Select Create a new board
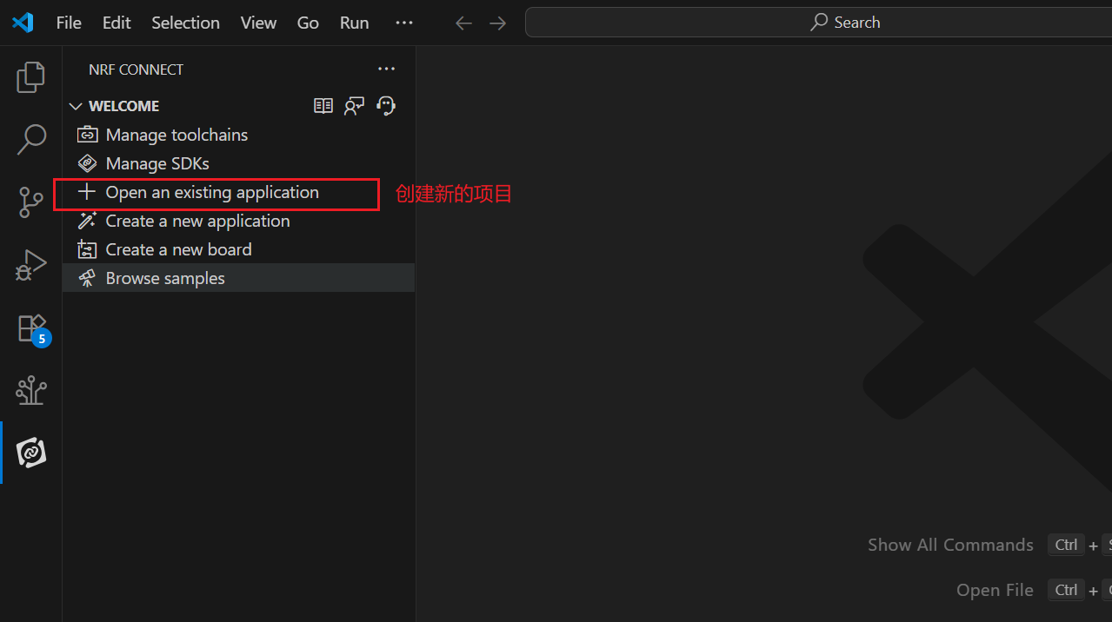 (x=179, y=249)
